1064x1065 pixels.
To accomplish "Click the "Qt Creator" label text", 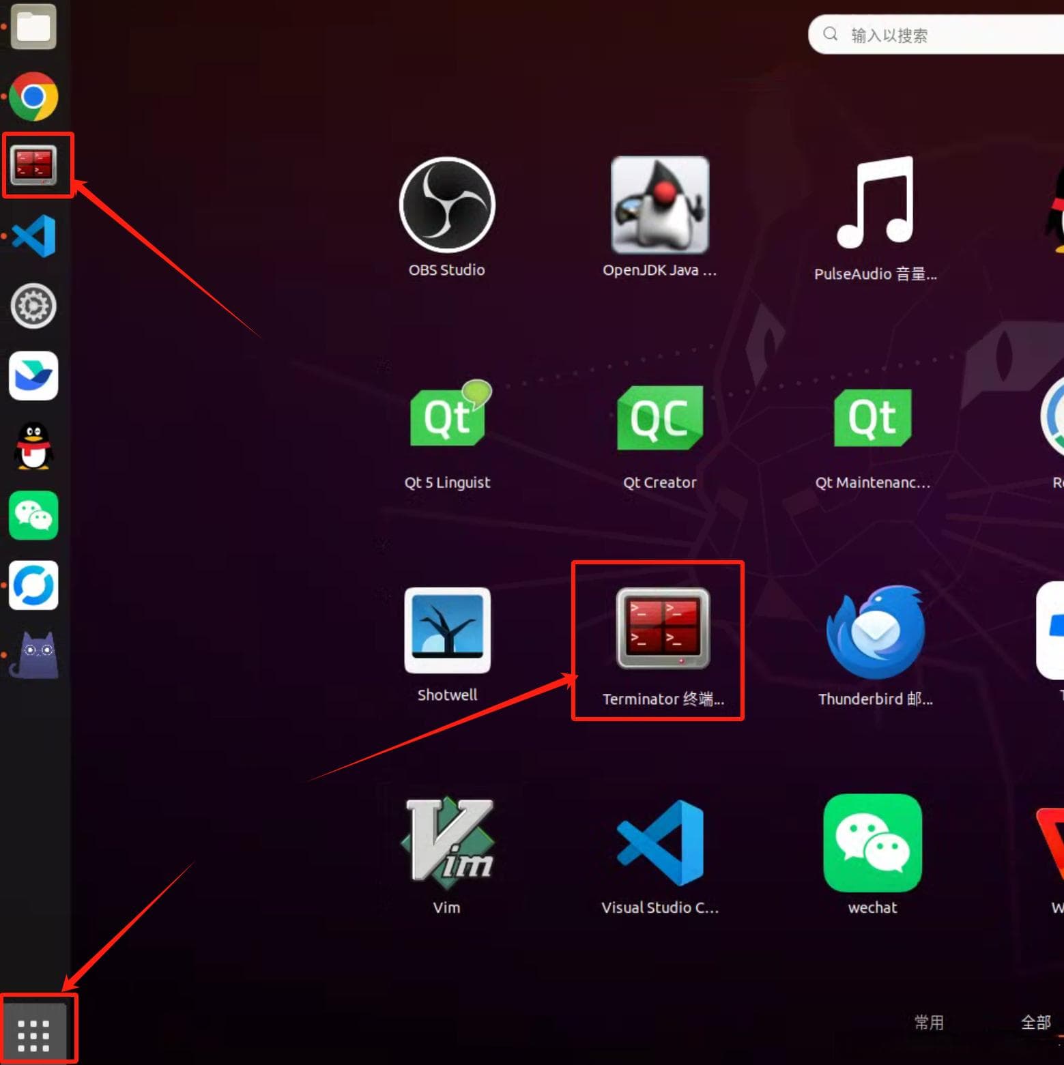I will 660,482.
